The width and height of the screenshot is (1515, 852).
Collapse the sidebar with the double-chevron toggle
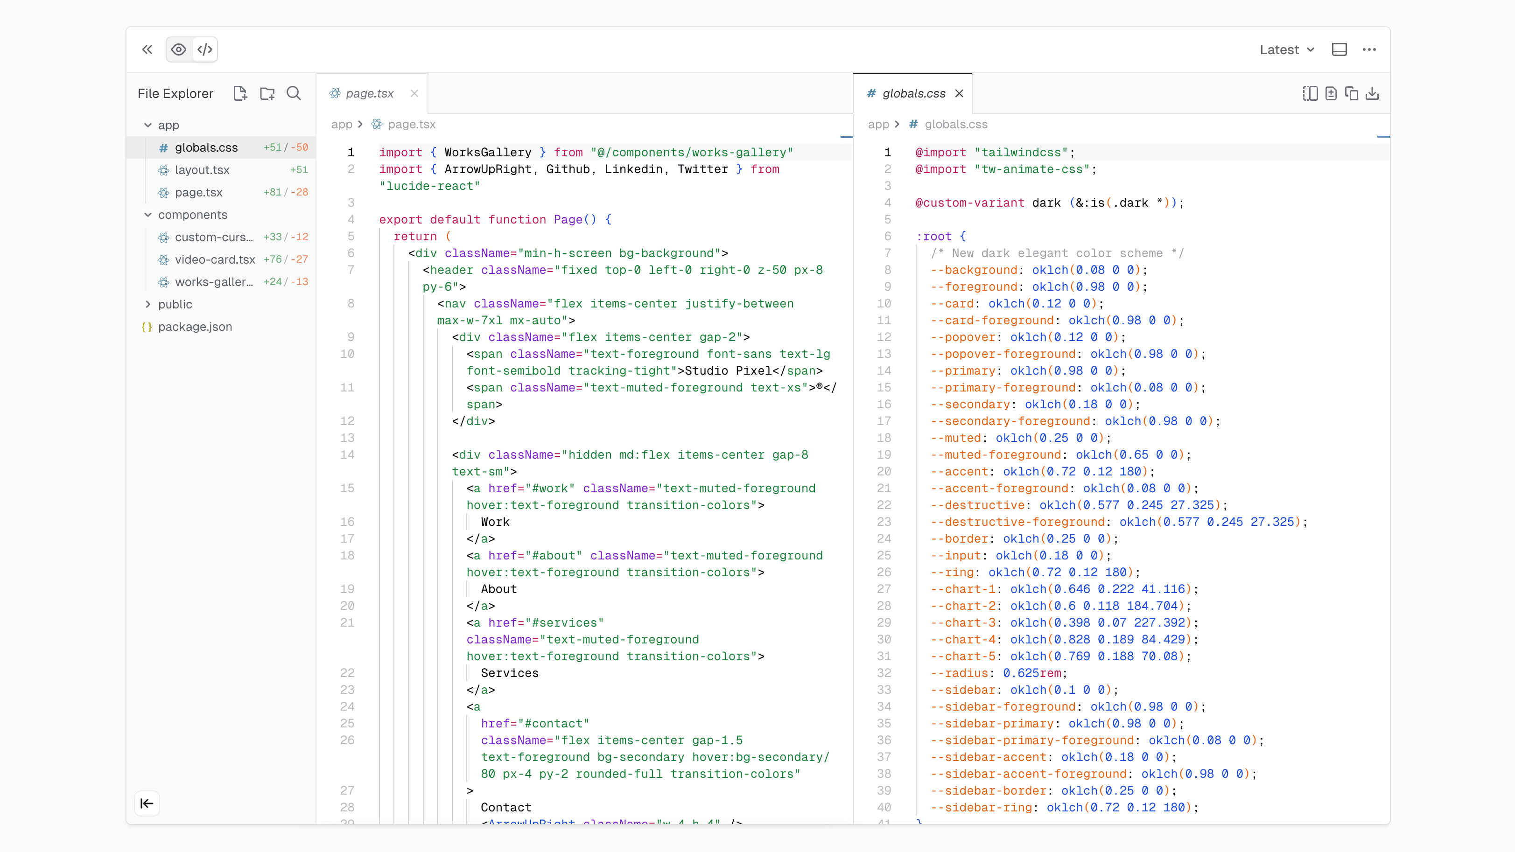tap(147, 49)
